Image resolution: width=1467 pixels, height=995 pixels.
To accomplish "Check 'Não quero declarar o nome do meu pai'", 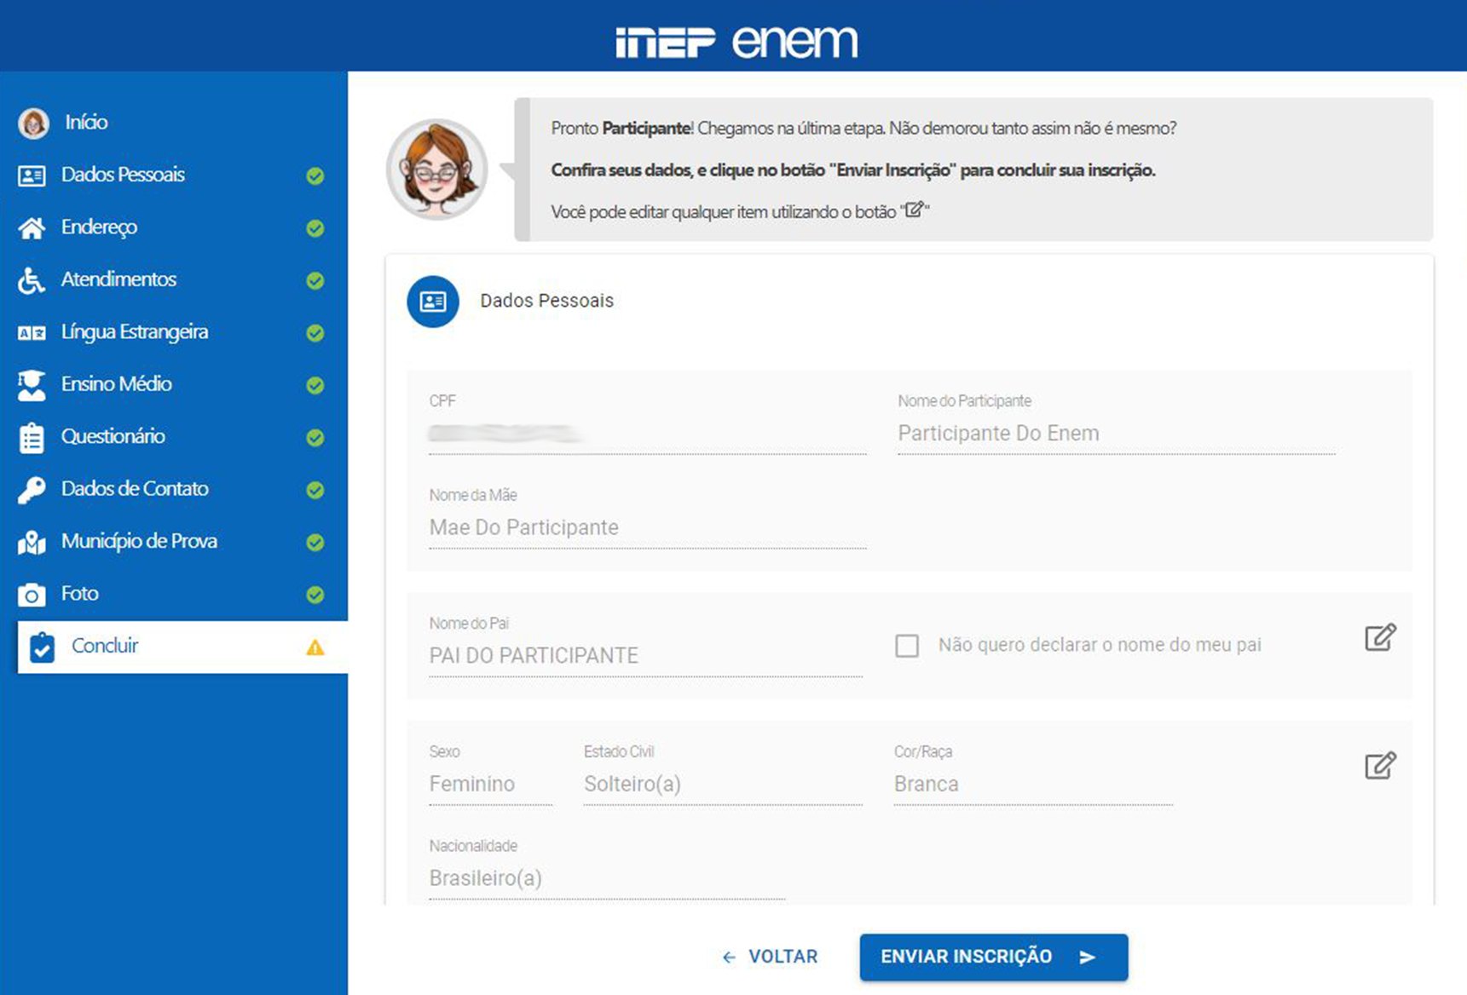I will coord(907,646).
